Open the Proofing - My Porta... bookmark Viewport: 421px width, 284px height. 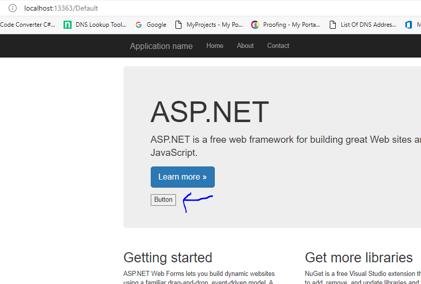tap(286, 25)
